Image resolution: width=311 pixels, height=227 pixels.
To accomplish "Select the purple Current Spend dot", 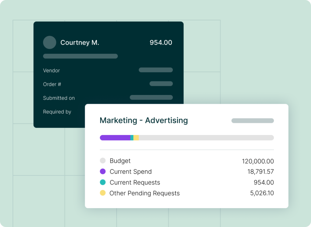I will [103, 171].
